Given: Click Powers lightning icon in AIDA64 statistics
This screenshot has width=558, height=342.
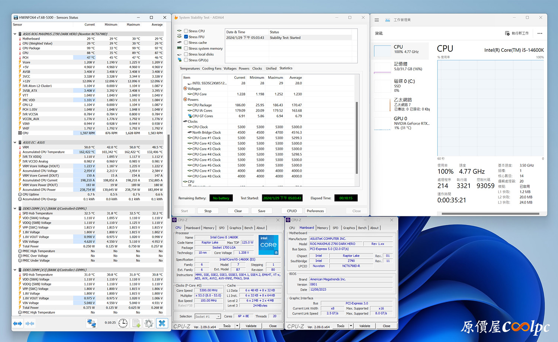Looking at the screenshot, I should [x=185, y=99].
